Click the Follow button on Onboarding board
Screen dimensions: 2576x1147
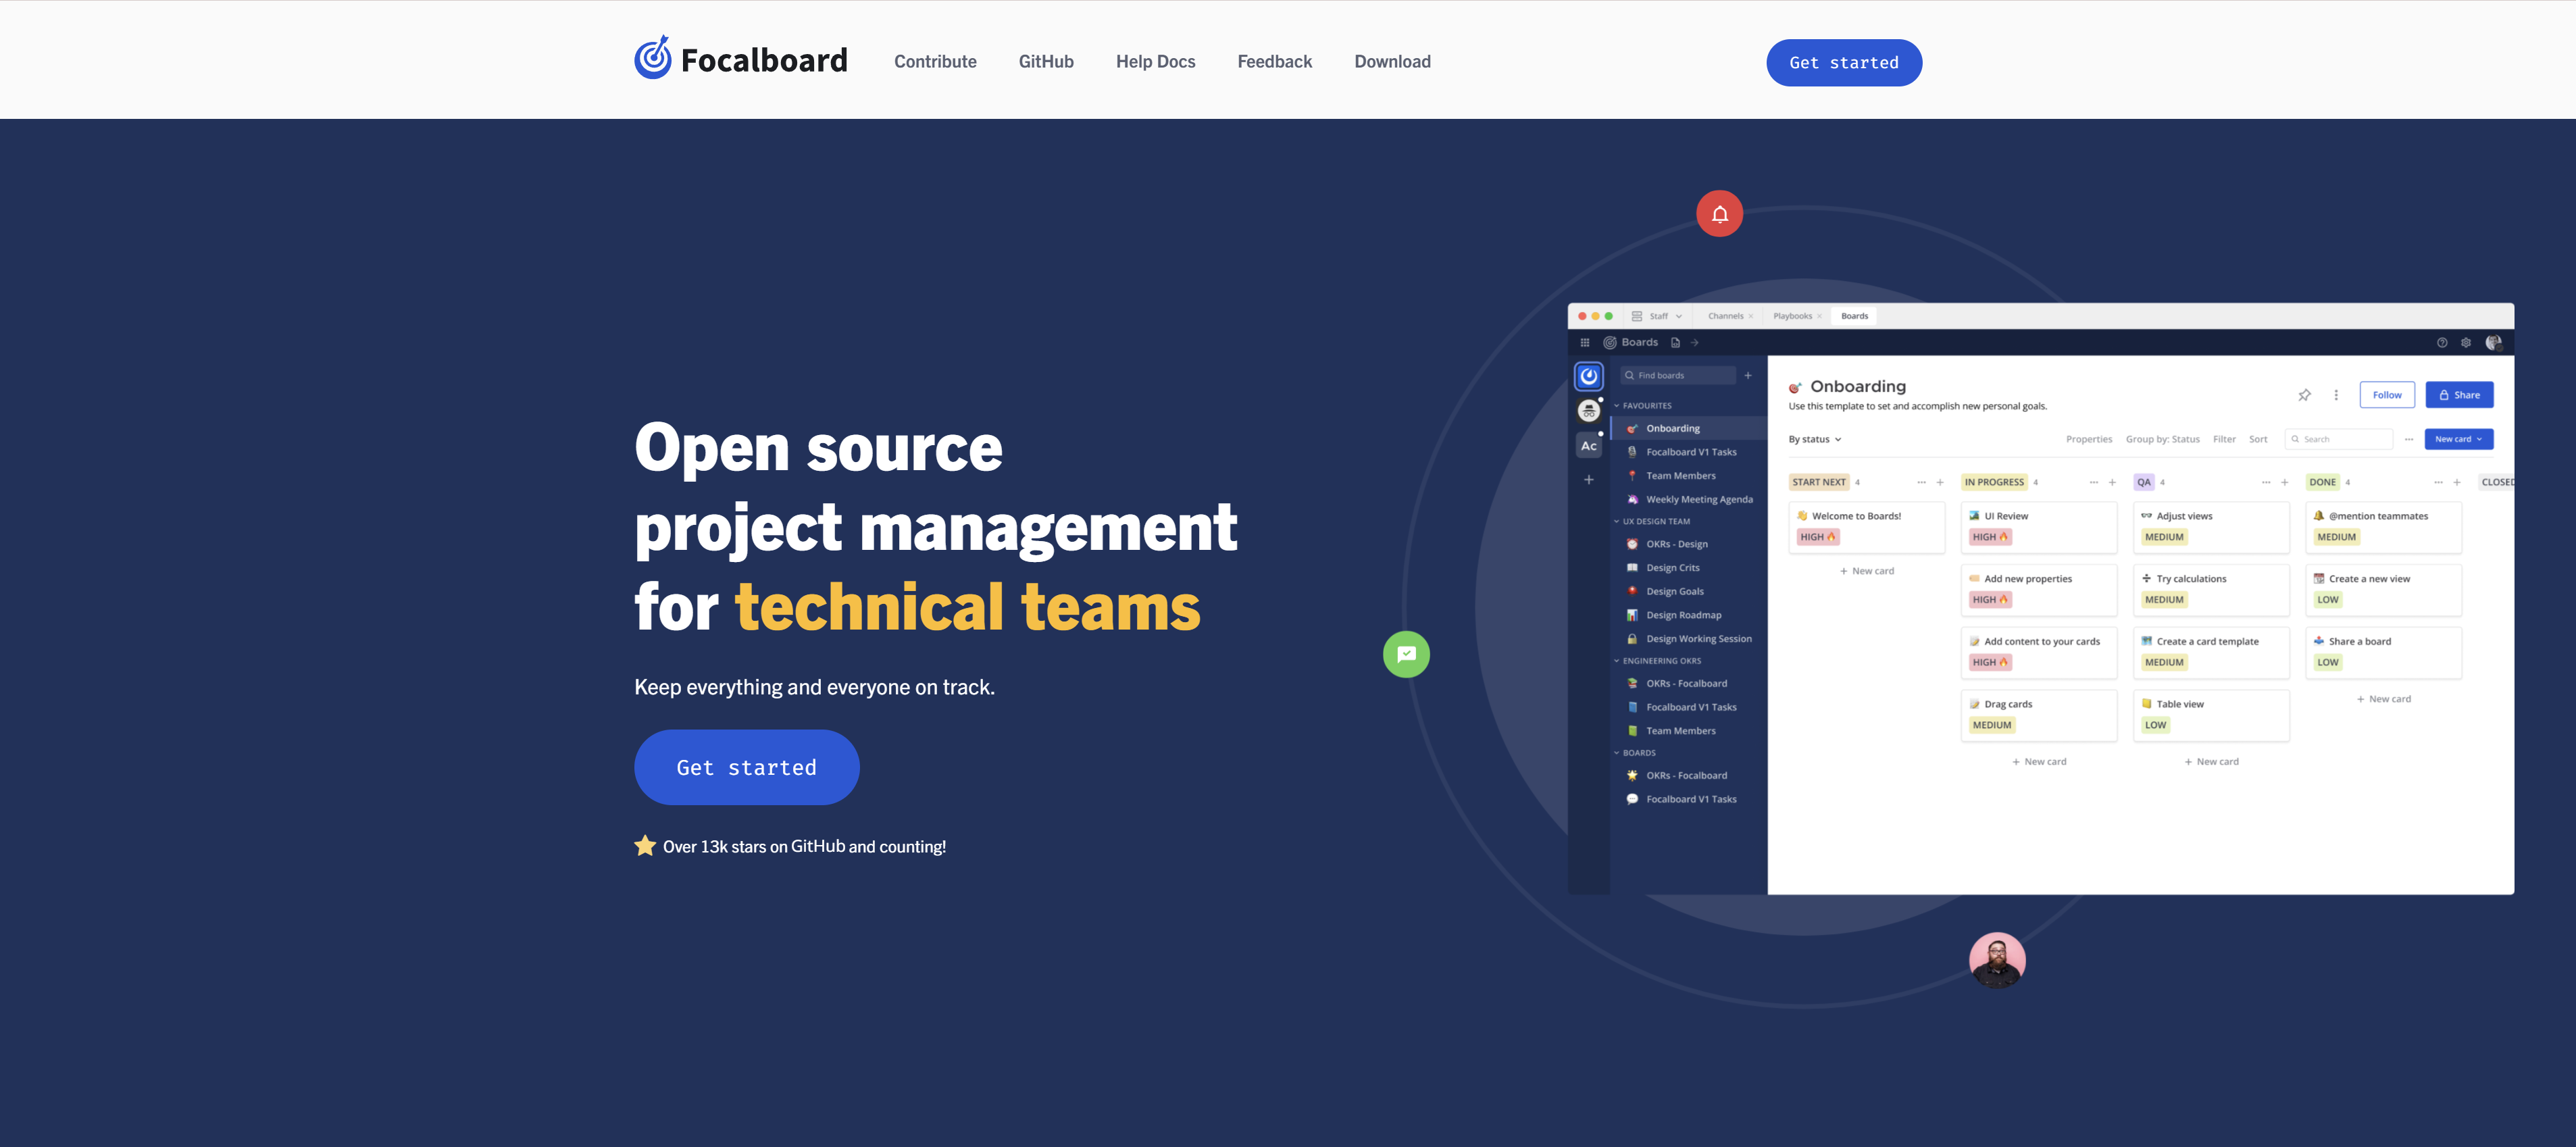pos(2386,395)
